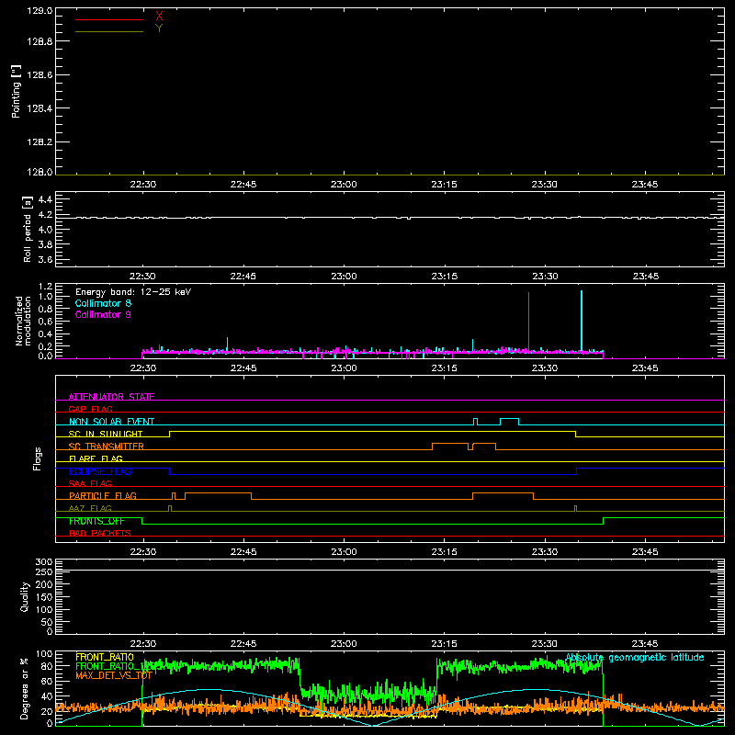
Task: Click the 250 tick on Quality axis
Action: (44, 571)
